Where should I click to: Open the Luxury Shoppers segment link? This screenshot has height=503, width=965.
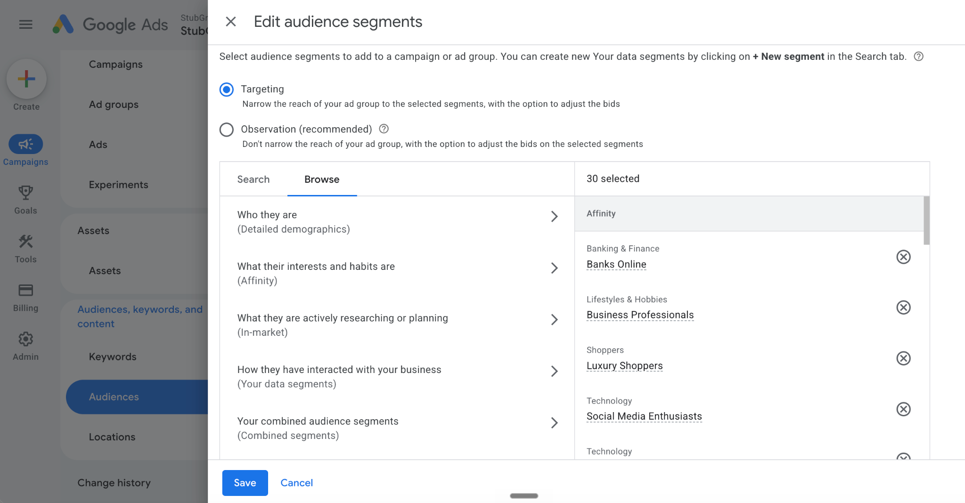point(624,365)
